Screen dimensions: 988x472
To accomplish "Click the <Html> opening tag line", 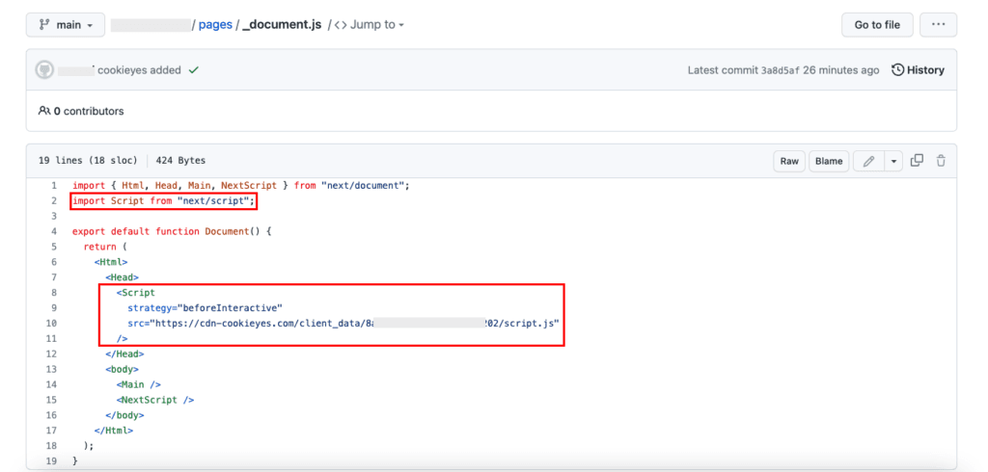I will coord(111,262).
